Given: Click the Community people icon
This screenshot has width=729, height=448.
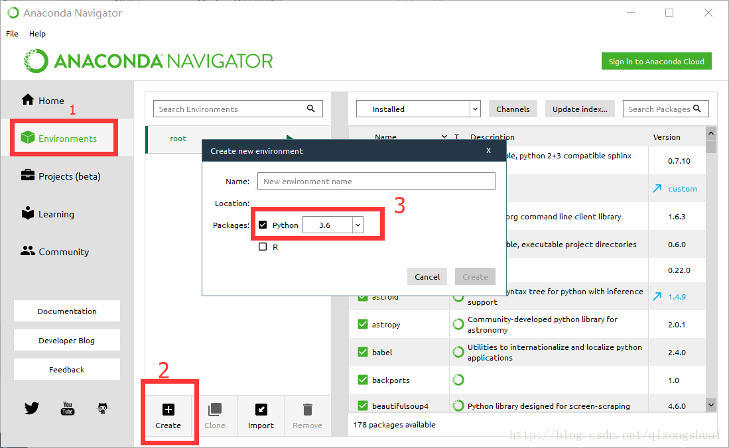Looking at the screenshot, I should coord(28,251).
